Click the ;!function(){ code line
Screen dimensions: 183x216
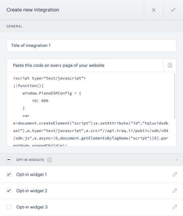coord(28,86)
